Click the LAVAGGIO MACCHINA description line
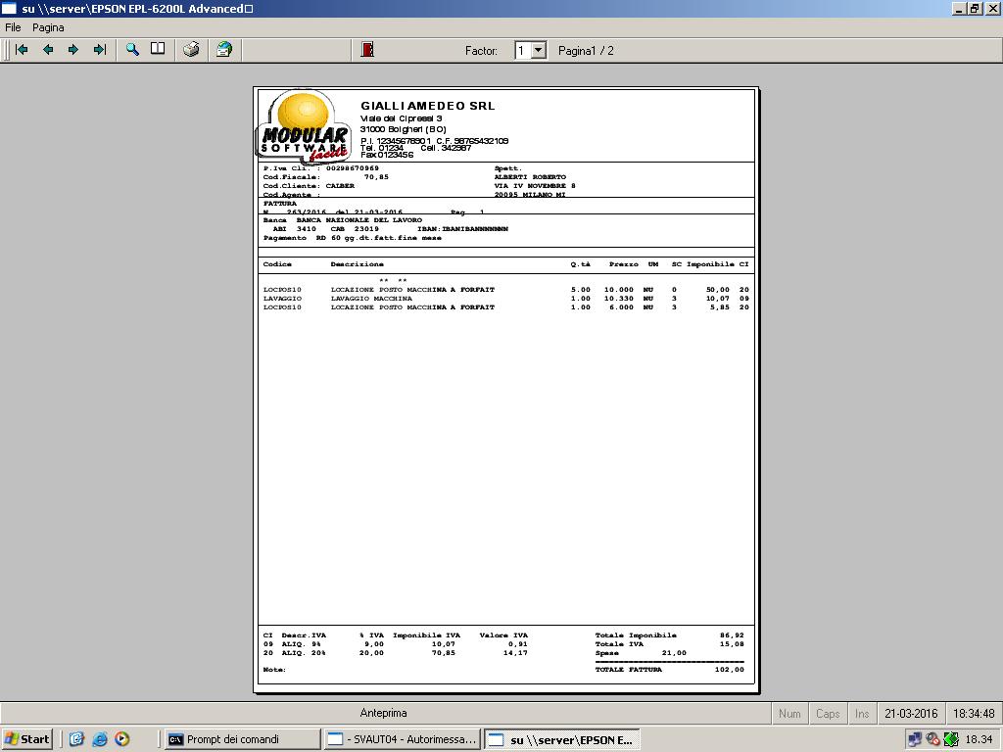This screenshot has width=1003, height=752. [x=371, y=299]
